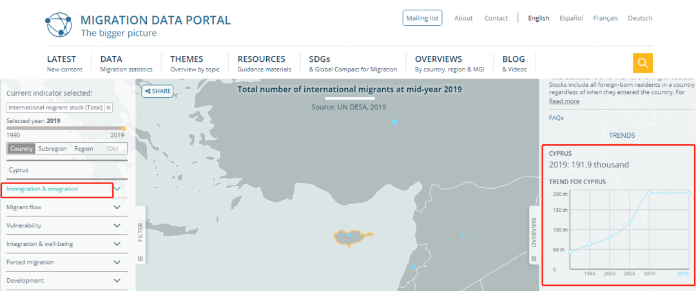The width and height of the screenshot is (696, 291).
Task: Expand the Vulnerability category
Action: coord(63,226)
